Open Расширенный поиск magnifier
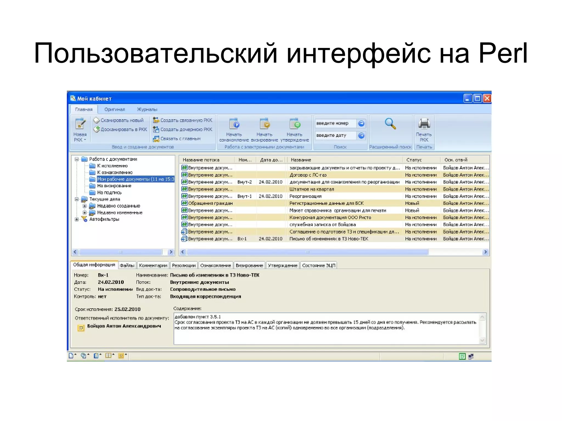 pos(390,124)
